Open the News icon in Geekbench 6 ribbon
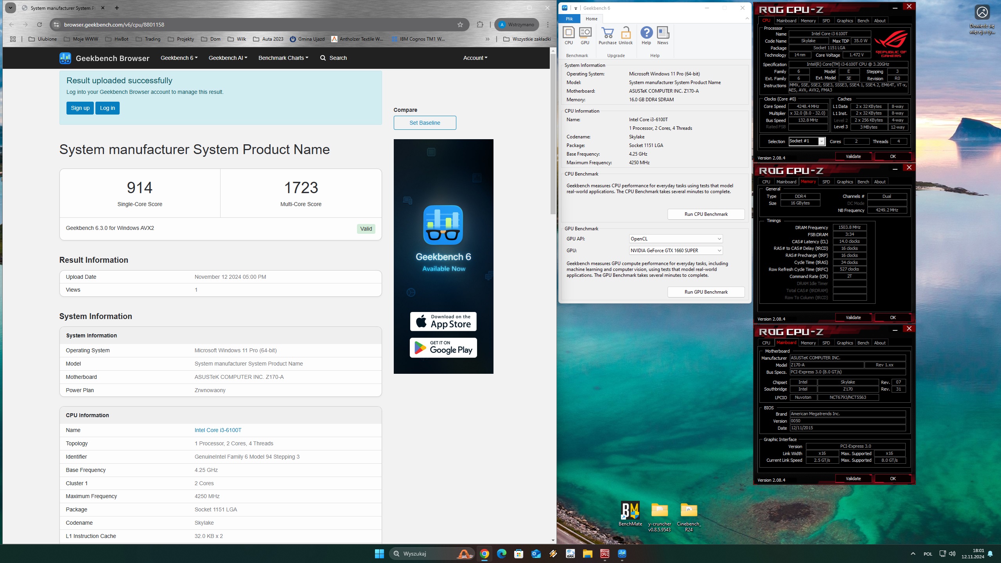1001x563 pixels. pyautogui.click(x=663, y=36)
